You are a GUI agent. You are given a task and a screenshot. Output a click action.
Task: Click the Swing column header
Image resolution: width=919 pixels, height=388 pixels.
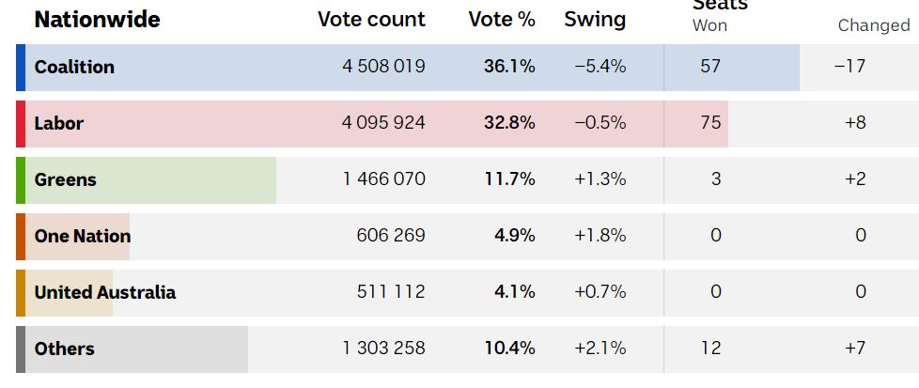click(595, 19)
